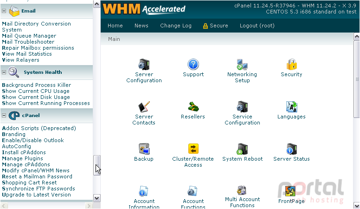Click sidebar scrollbar down arrow
The height and width of the screenshot is (209, 360).
(97, 198)
